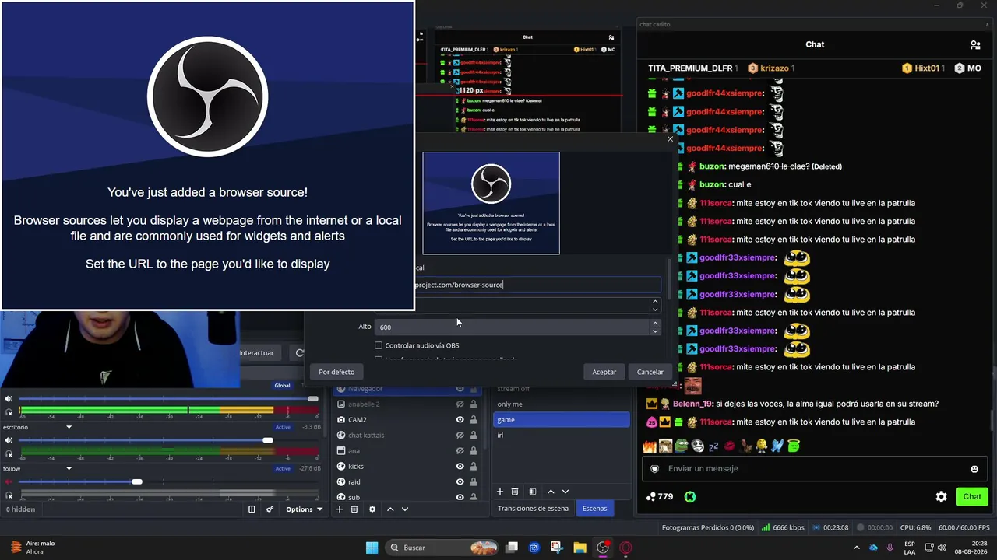Move the selected source down
The height and width of the screenshot is (560, 997).
pyautogui.click(x=405, y=509)
